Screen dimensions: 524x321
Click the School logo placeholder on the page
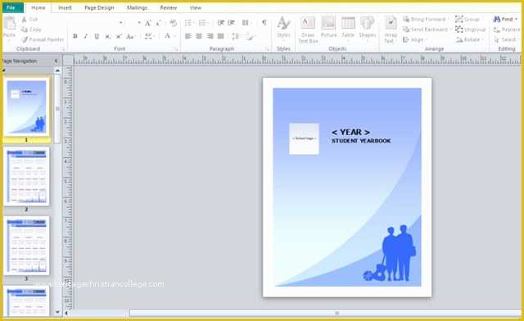click(304, 138)
